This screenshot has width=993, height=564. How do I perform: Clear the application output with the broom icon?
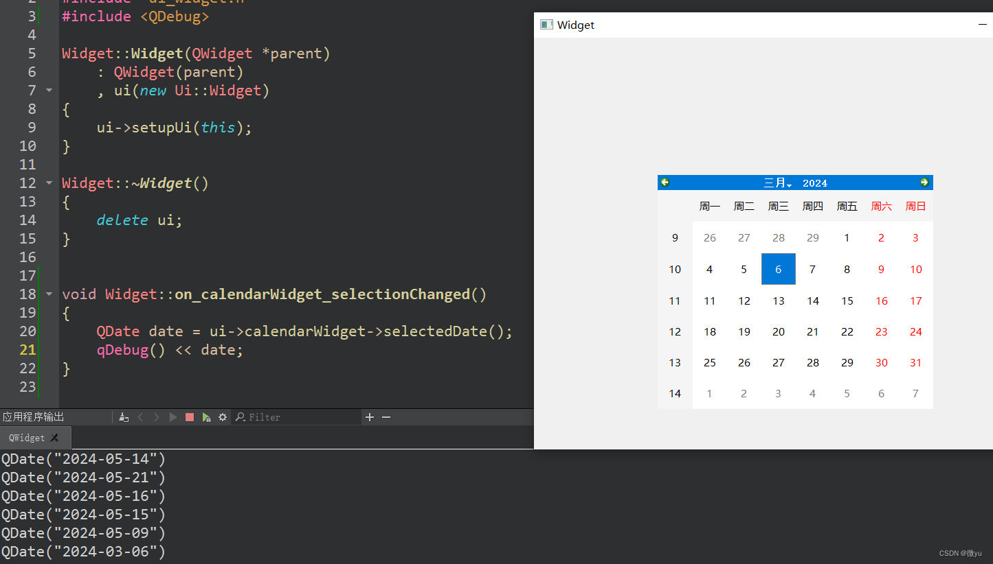click(x=124, y=417)
